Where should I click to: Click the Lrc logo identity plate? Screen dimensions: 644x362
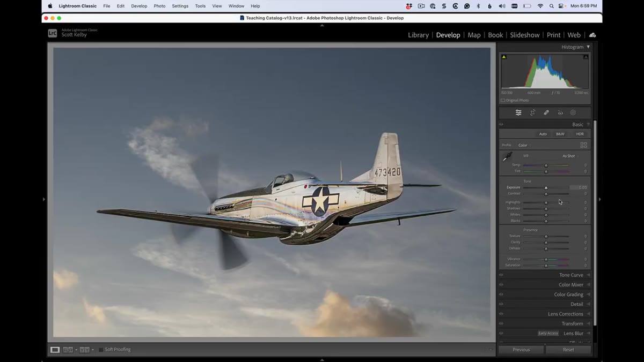tap(53, 33)
